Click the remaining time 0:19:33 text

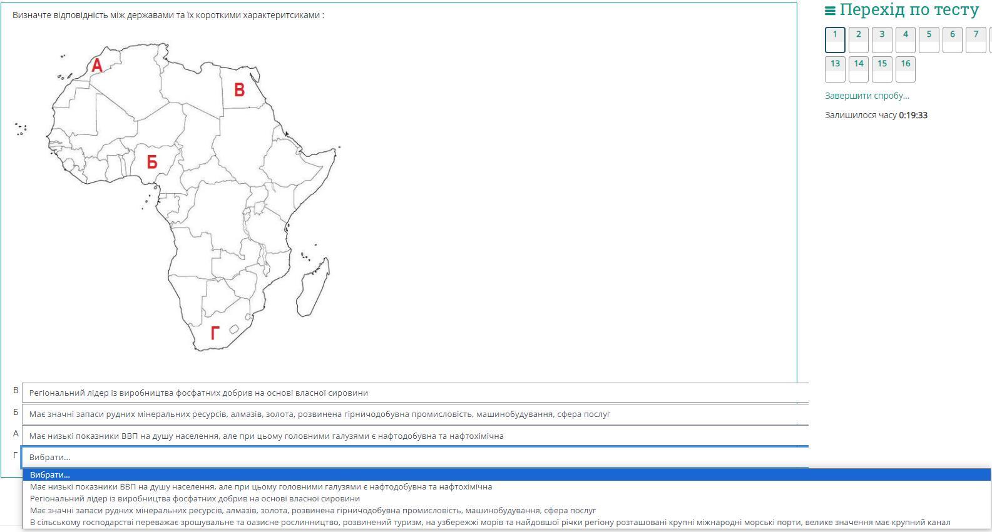pyautogui.click(x=913, y=115)
